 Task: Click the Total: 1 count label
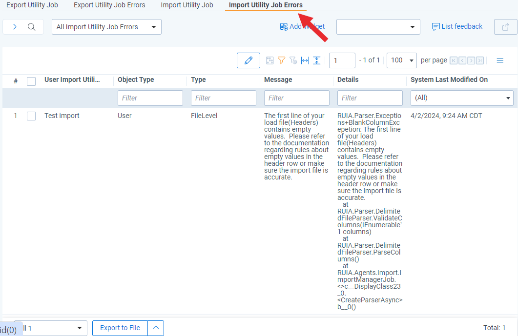(494, 328)
